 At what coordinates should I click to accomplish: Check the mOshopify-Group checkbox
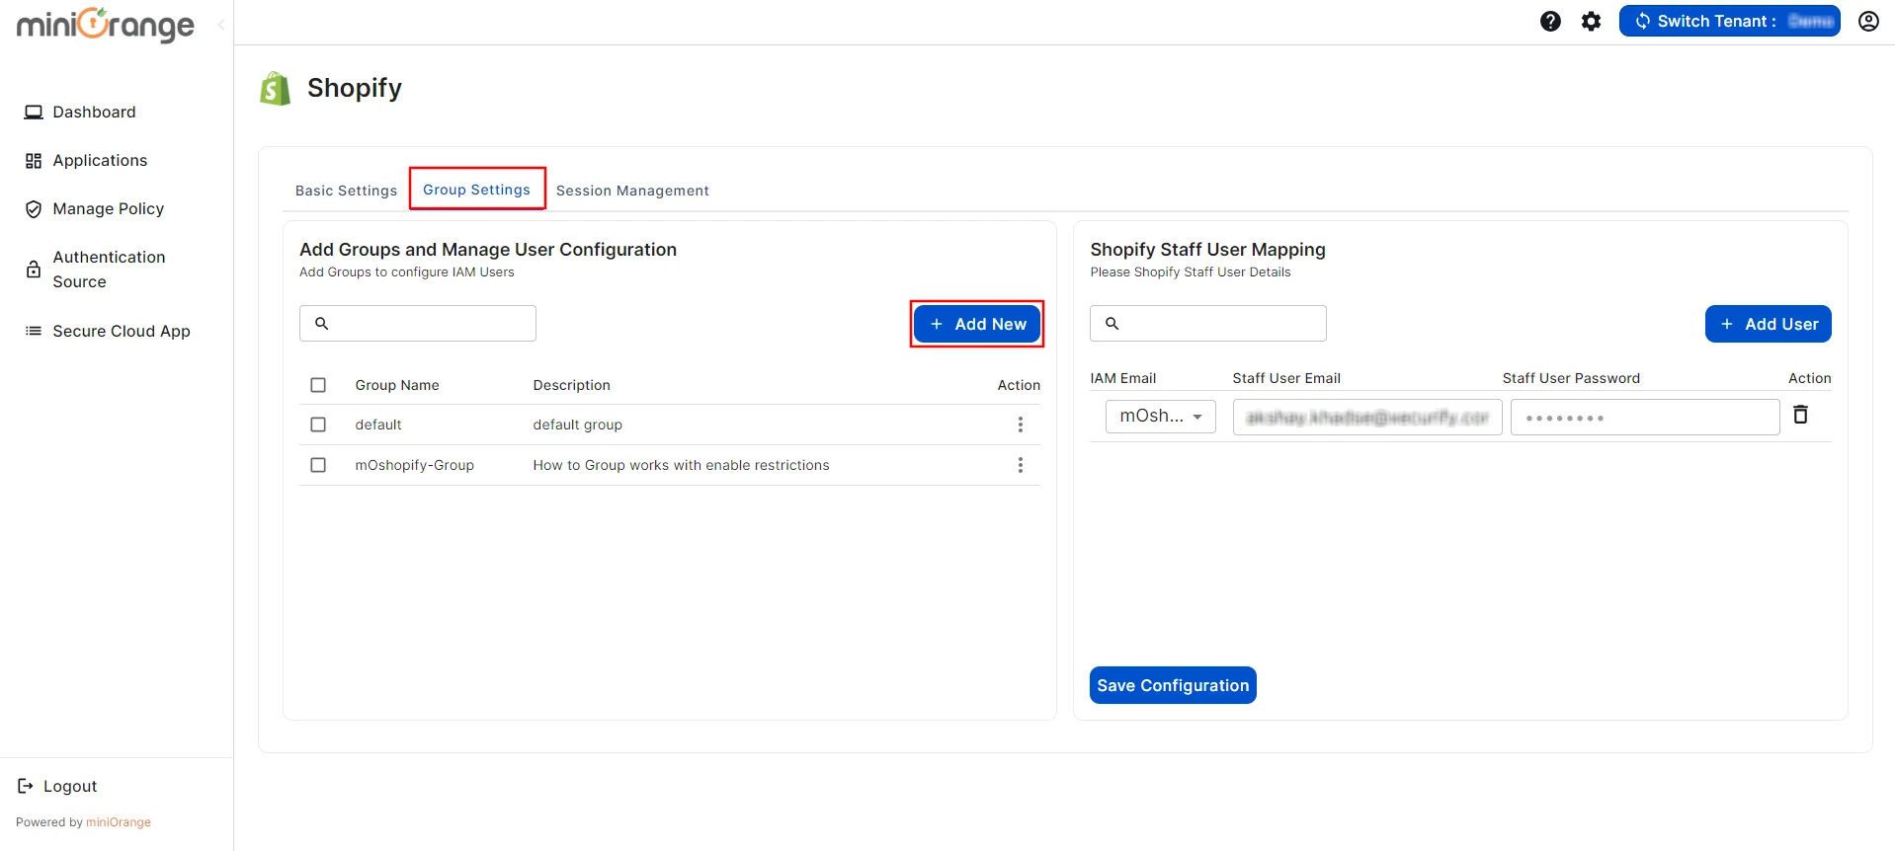(318, 465)
